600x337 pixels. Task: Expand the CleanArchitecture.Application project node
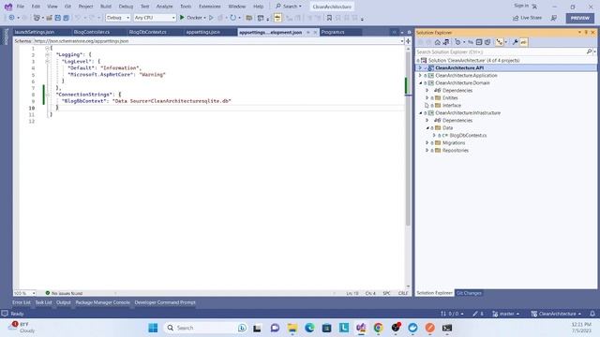[420, 75]
